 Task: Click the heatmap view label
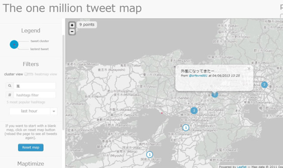point(46,74)
